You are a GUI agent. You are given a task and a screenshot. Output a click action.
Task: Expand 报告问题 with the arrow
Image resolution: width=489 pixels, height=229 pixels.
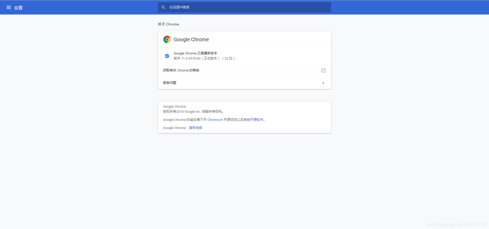coord(323,83)
